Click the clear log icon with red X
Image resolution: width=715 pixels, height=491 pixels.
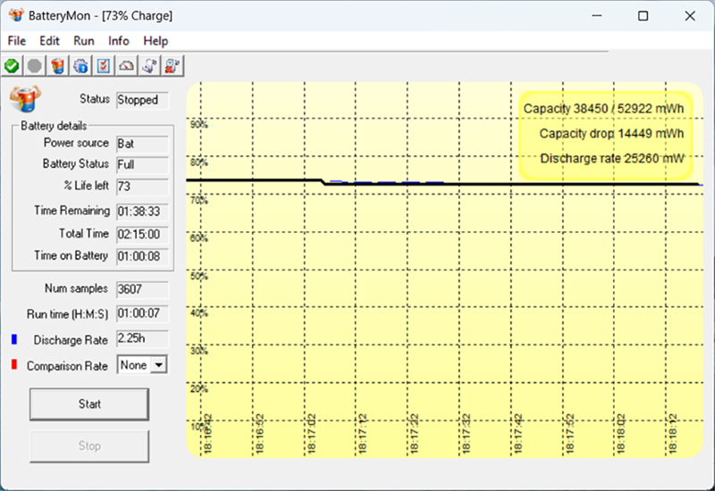coord(172,66)
